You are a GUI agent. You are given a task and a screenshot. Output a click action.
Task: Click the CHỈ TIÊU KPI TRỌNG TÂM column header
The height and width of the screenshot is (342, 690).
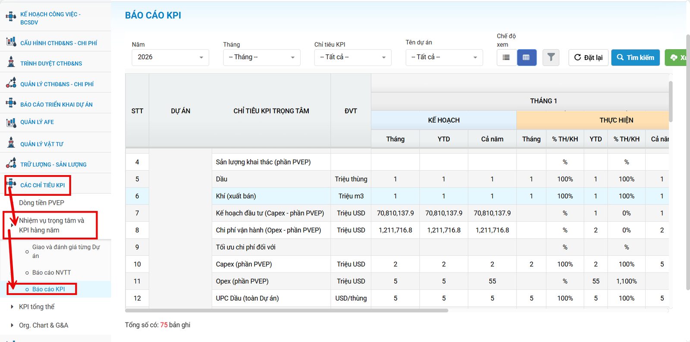(271, 111)
